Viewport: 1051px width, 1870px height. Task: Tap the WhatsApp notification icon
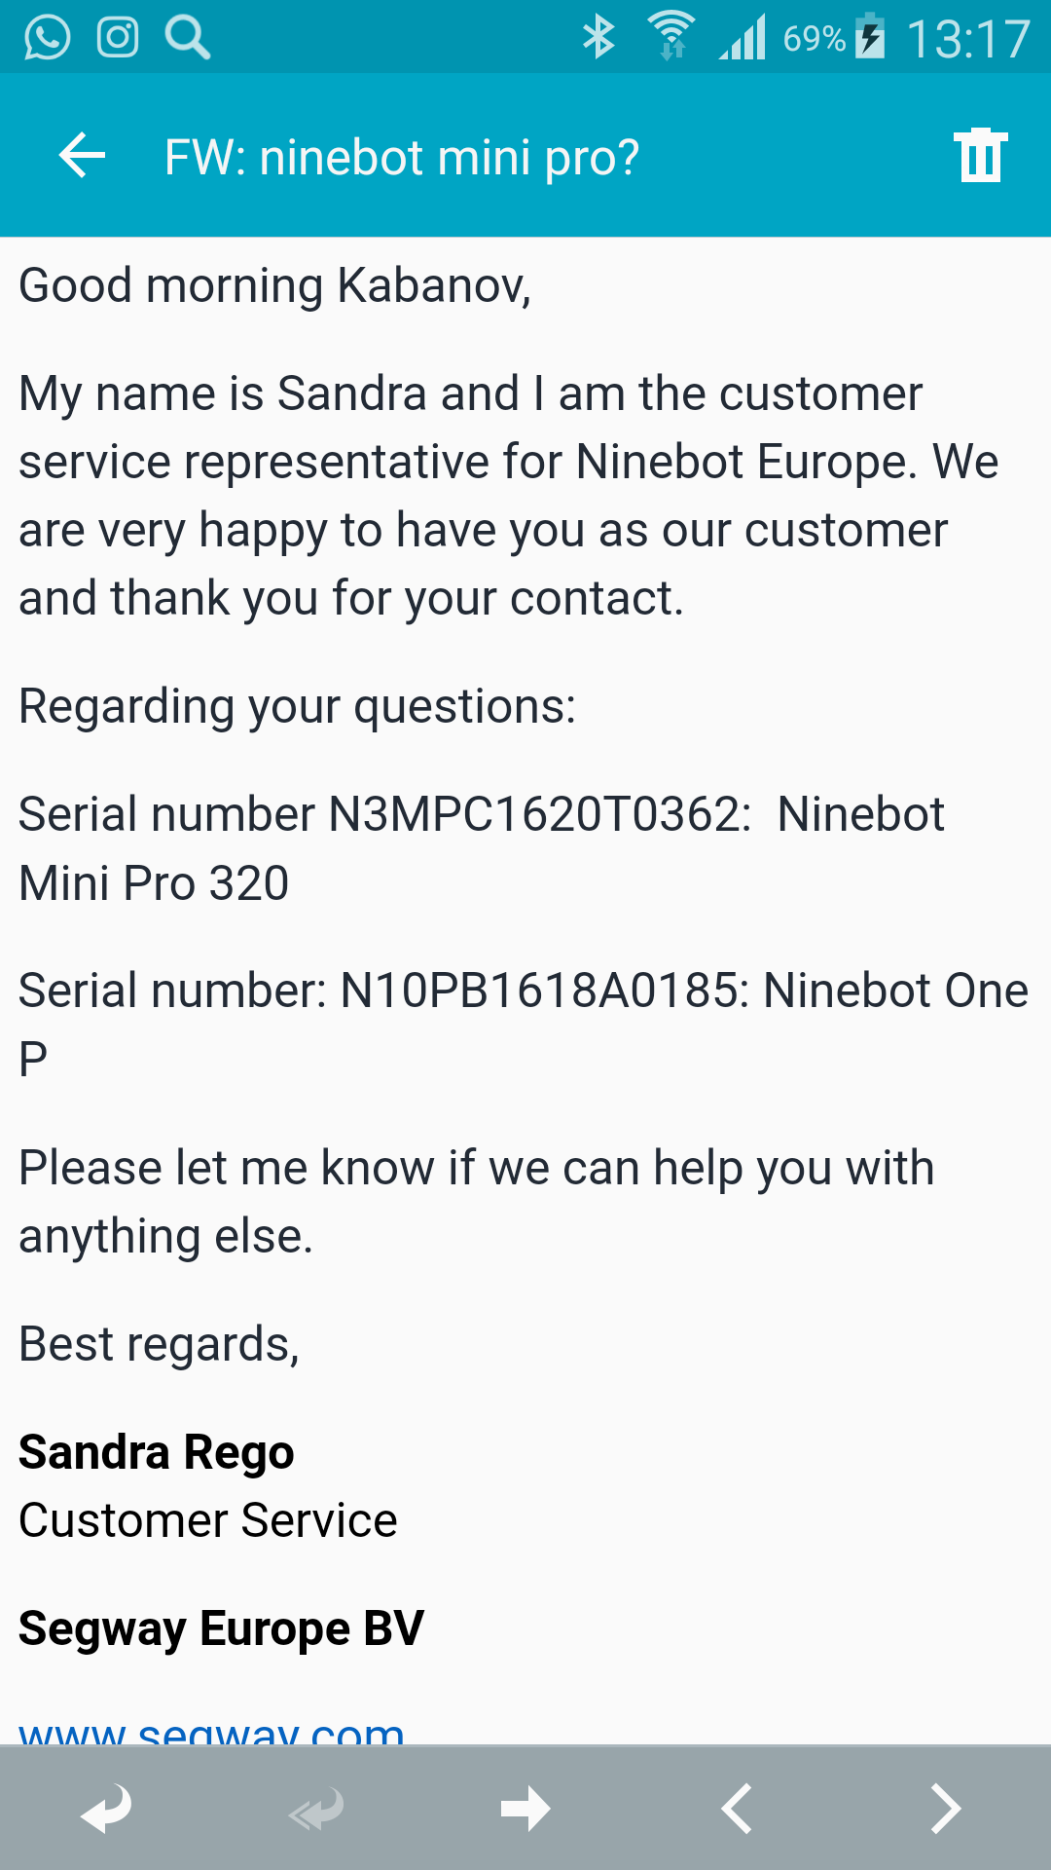(47, 38)
